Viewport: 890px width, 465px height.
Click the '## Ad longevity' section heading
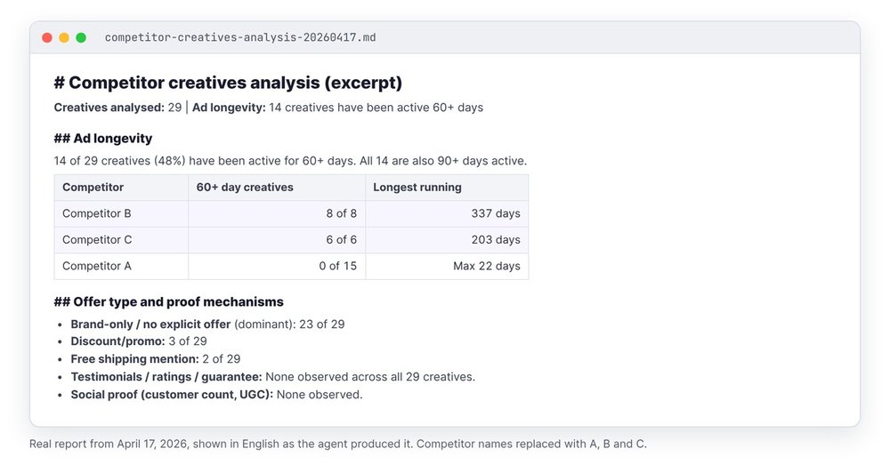click(x=103, y=139)
